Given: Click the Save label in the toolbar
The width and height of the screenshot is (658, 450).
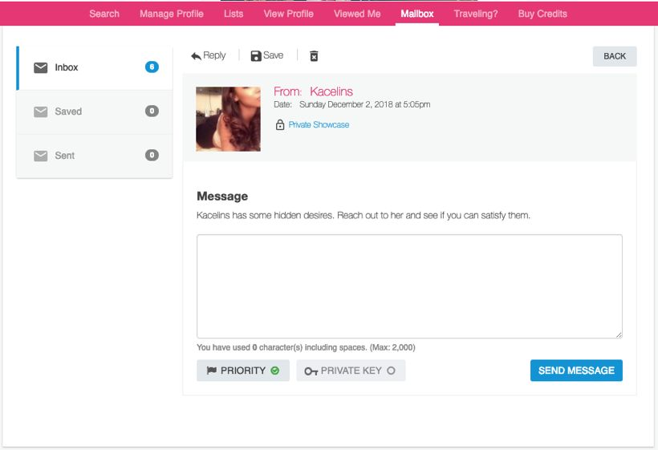Looking at the screenshot, I should pos(273,55).
